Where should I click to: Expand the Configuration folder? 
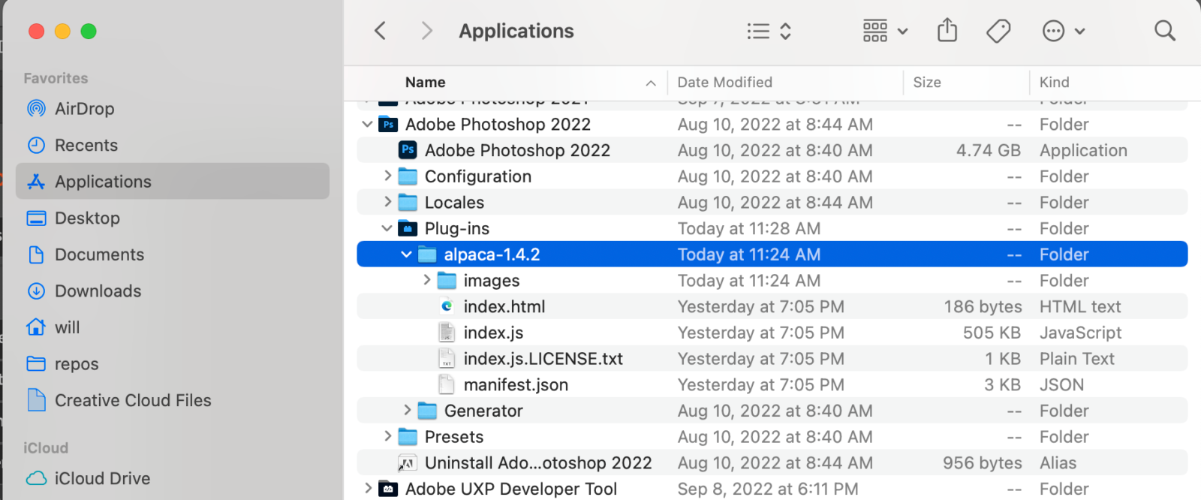pos(387,176)
